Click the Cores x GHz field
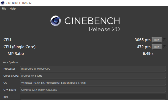This screenshot has height=100, width=168. pos(93,76)
